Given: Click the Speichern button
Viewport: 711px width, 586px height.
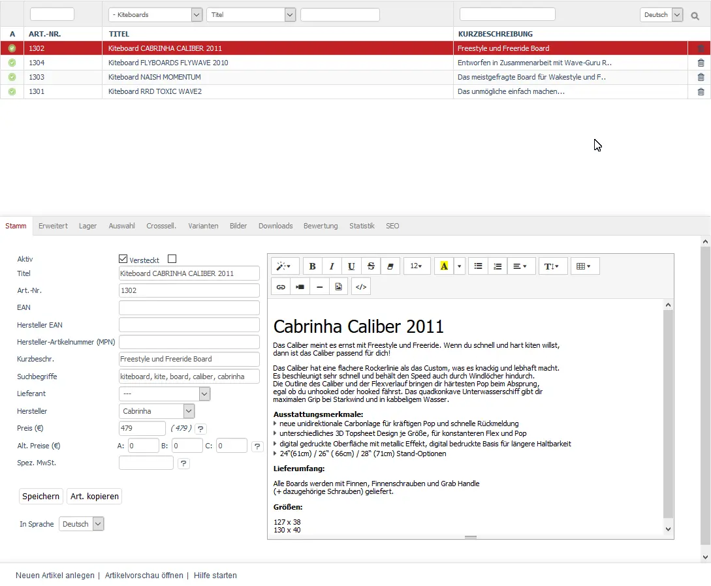Looking at the screenshot, I should click(40, 496).
